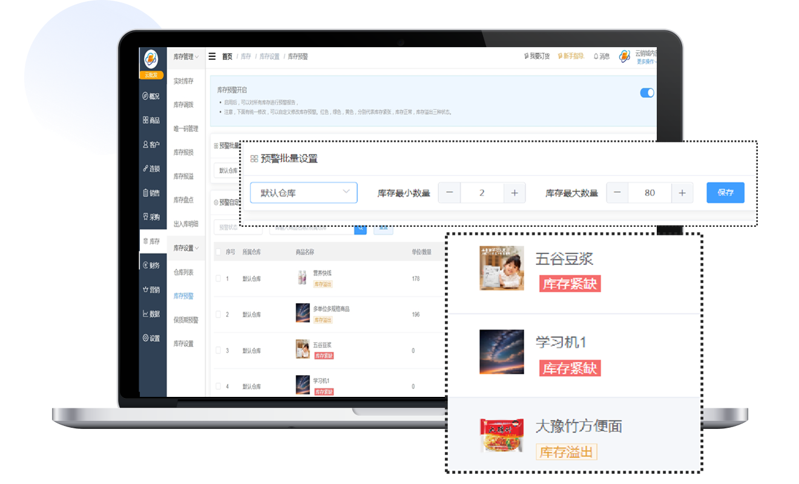Image resolution: width=799 pixels, height=484 pixels.
Task: Open 财务 finance in the sidebar
Action: click(x=151, y=266)
